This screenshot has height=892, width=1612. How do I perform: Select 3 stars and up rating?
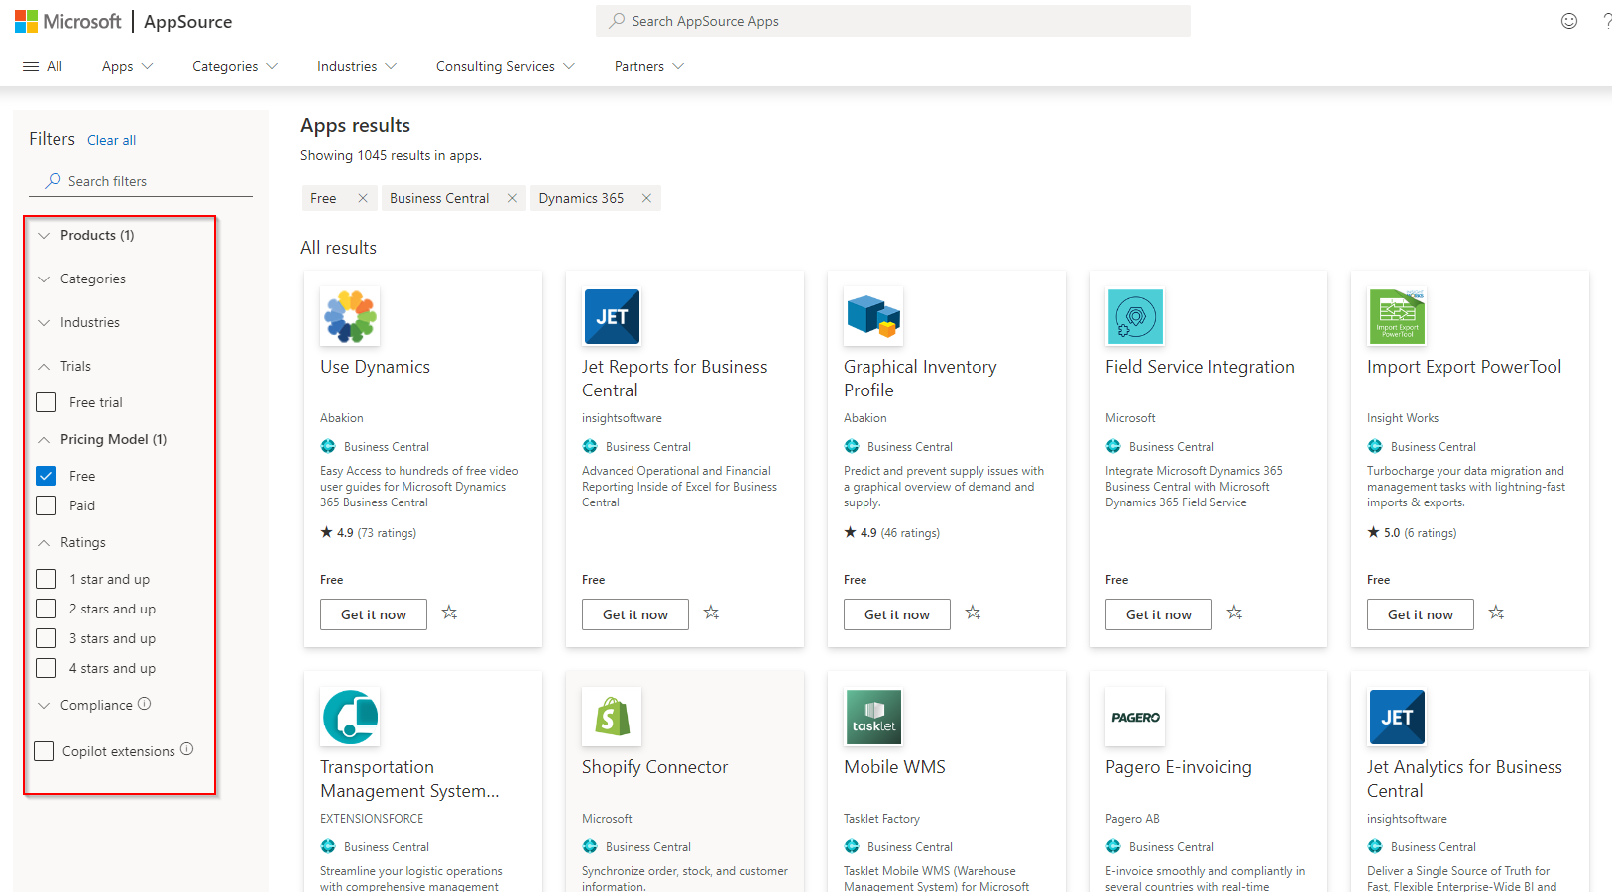coord(46,638)
